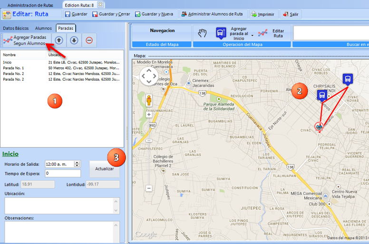The width and height of the screenshot is (369, 244).
Task: Click the red remove stop icon
Action: pos(89,40)
